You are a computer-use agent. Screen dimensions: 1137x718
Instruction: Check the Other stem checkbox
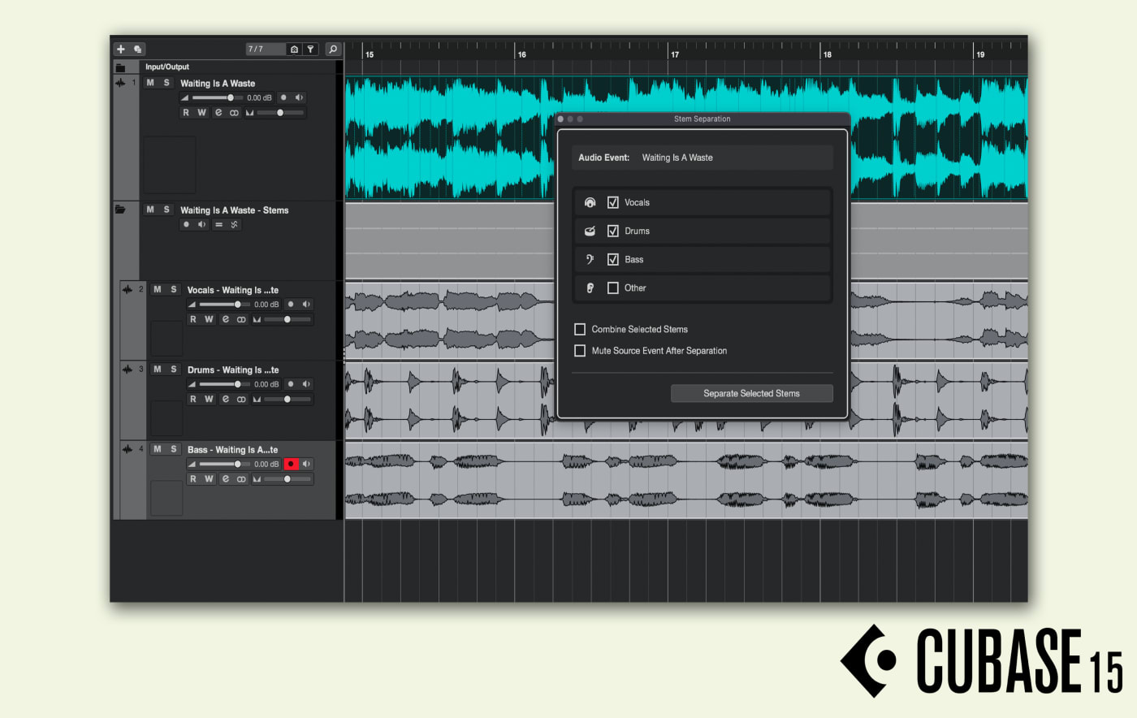point(613,288)
